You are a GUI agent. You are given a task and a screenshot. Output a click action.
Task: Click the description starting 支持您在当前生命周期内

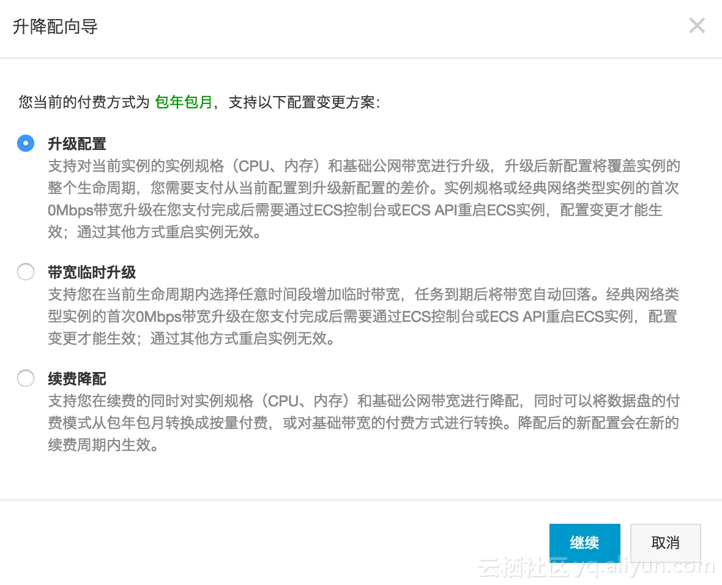[x=363, y=316]
